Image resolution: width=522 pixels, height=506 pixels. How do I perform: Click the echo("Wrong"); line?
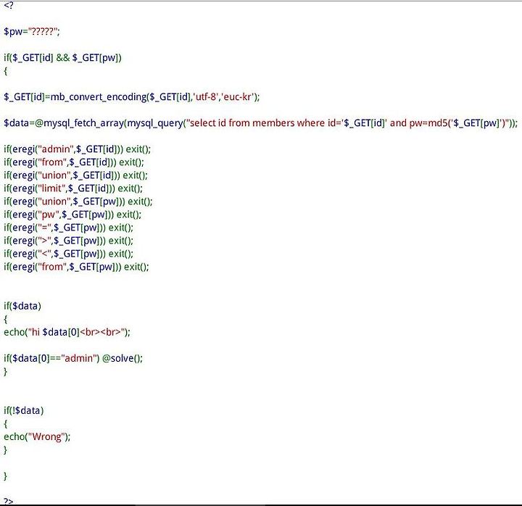[37, 436]
